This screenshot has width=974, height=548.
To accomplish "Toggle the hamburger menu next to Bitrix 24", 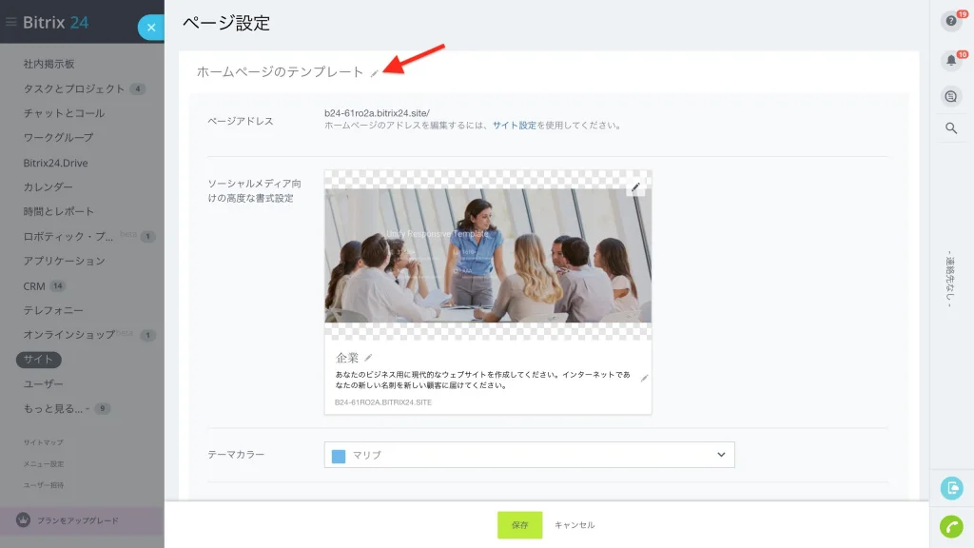I will click(x=10, y=22).
